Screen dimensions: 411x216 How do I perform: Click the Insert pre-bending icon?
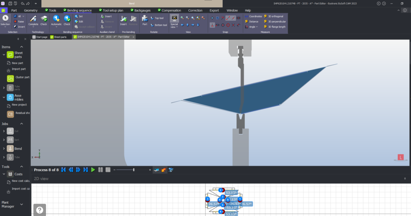click(124, 19)
